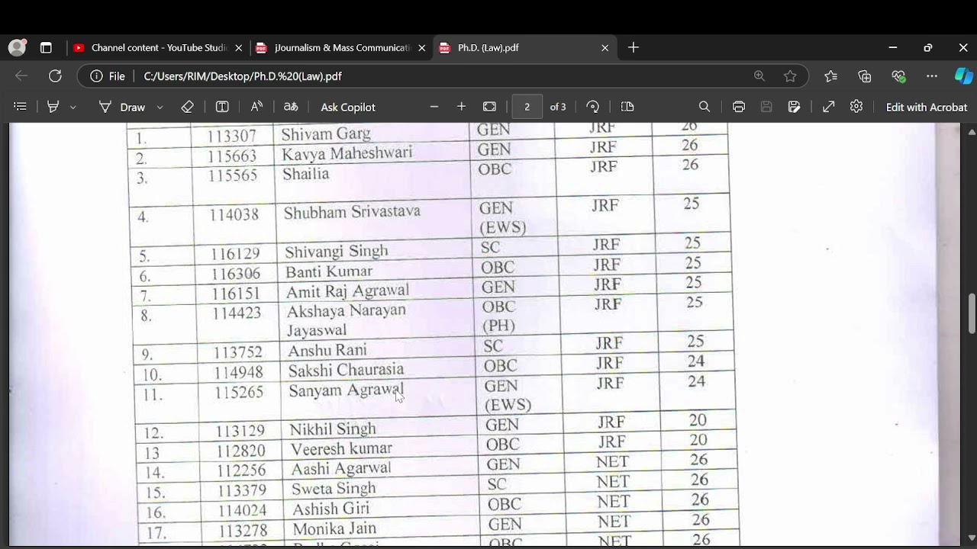Viewport: 977px width, 549px height.
Task: Click the name Shivam Garg
Action: click(326, 134)
